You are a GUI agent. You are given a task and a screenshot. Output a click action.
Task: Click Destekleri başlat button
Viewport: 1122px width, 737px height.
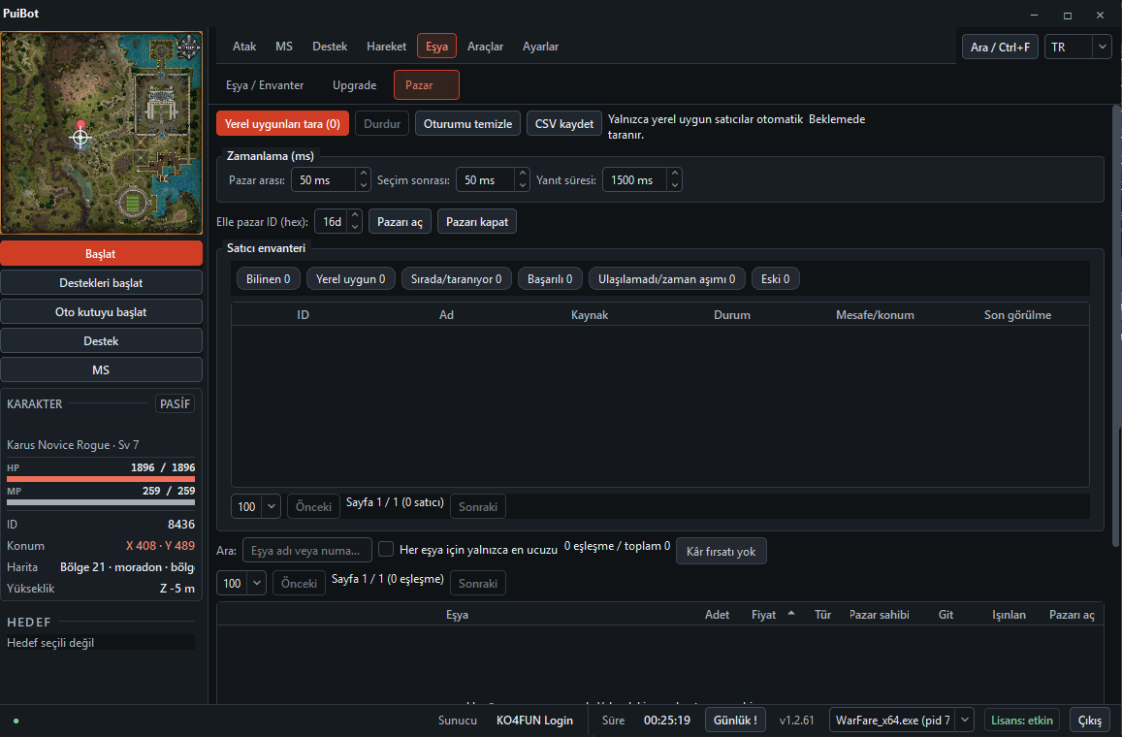click(x=101, y=282)
